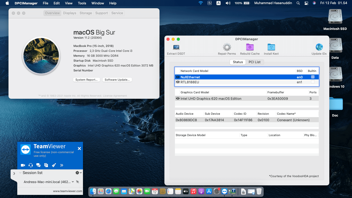Image resolution: width=352 pixels, height=198 pixels.
Task: Open the www.teamviewer.com link
Action: [68, 191]
